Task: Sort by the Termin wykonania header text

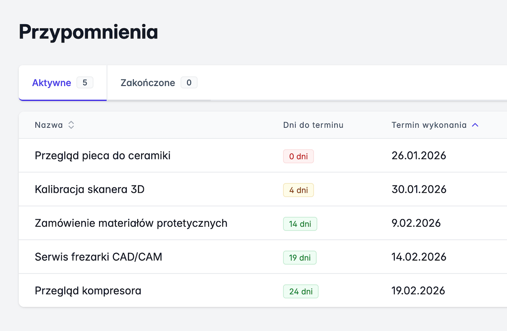Action: click(x=429, y=125)
